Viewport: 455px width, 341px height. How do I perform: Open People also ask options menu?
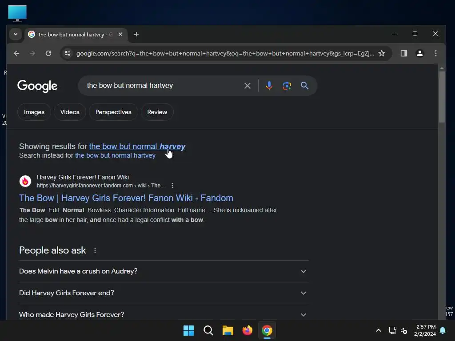pyautogui.click(x=95, y=250)
